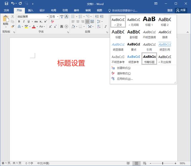Click the Asian layout icon
The width and height of the screenshot is (191, 166).
click(x=90, y=26)
